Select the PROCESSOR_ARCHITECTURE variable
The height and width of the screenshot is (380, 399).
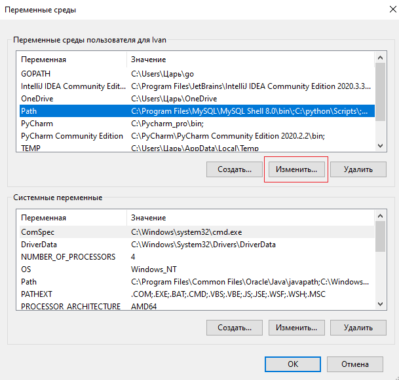197,306
